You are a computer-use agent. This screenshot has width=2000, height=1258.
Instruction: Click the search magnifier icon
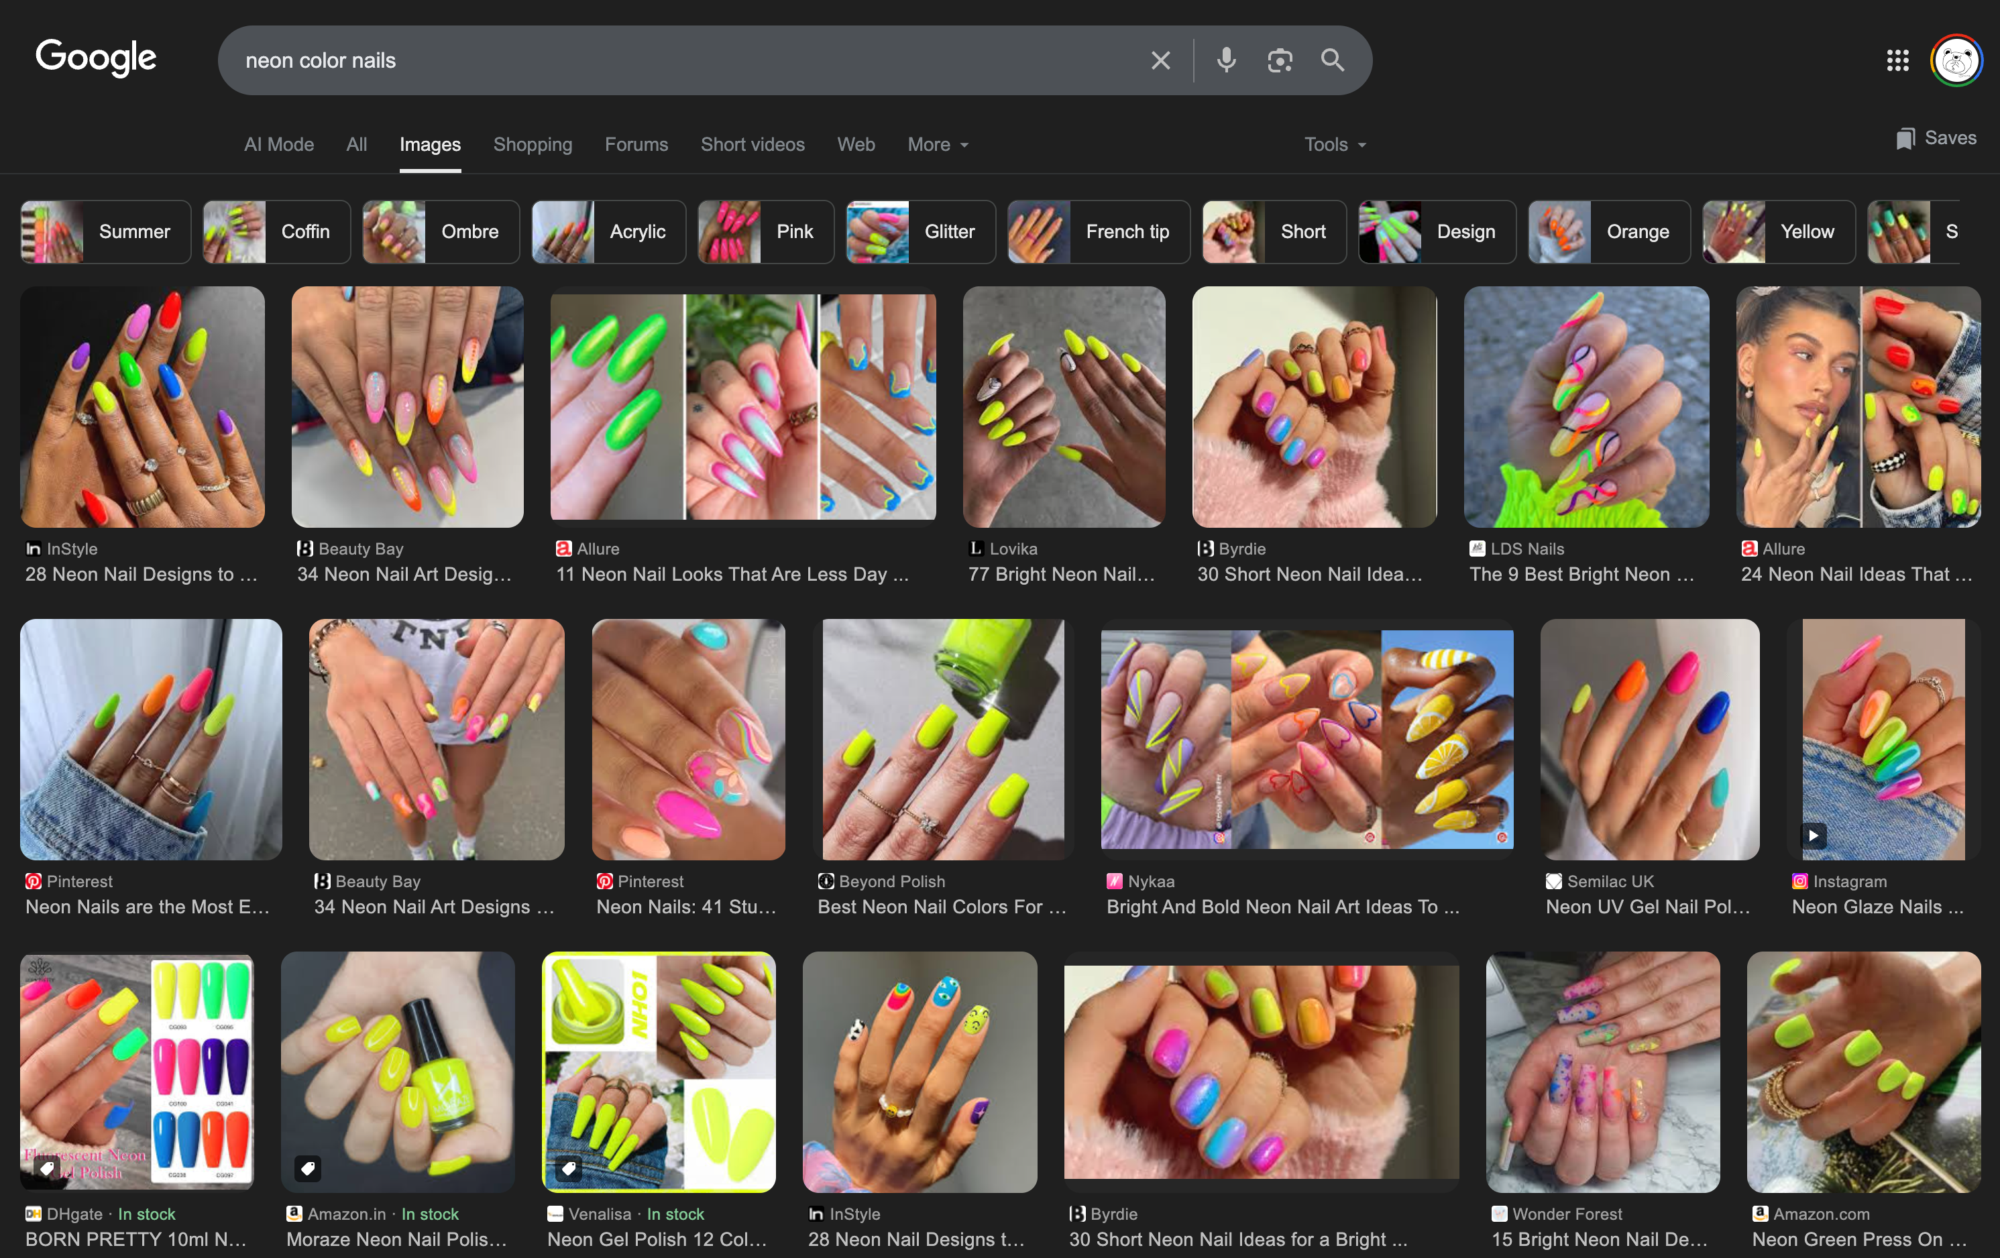pos(1332,60)
